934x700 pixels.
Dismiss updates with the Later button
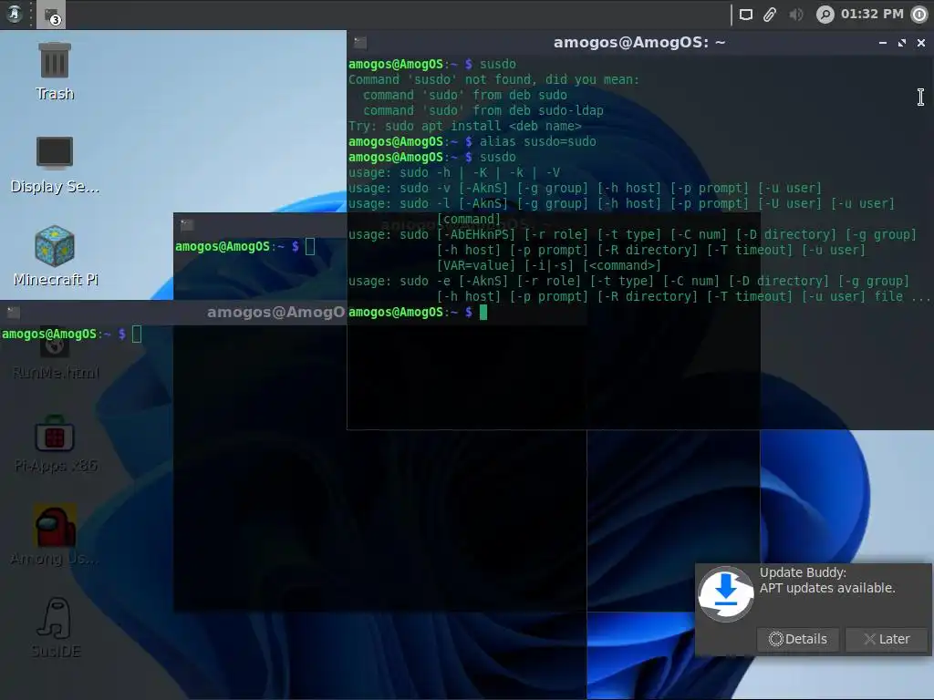pos(887,639)
